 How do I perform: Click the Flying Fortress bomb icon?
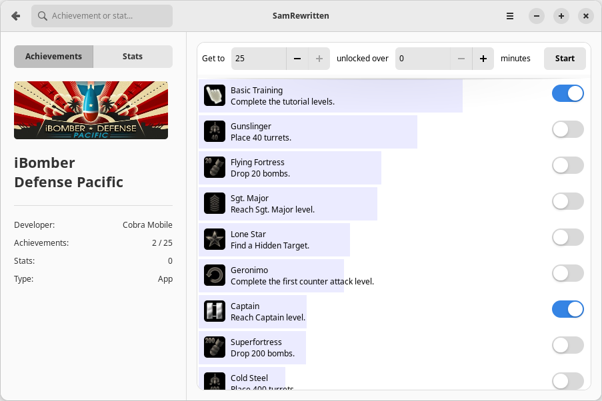(215, 167)
